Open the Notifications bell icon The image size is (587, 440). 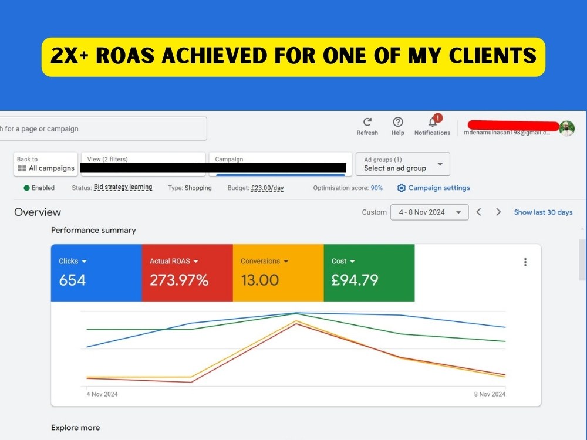tap(433, 122)
